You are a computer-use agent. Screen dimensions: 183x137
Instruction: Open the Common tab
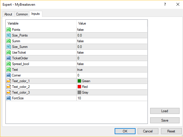tap(22, 14)
